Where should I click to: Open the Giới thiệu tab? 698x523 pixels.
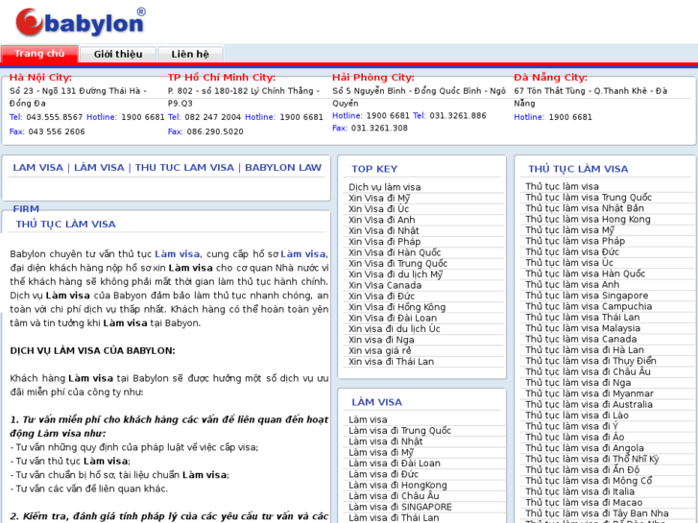pos(118,55)
